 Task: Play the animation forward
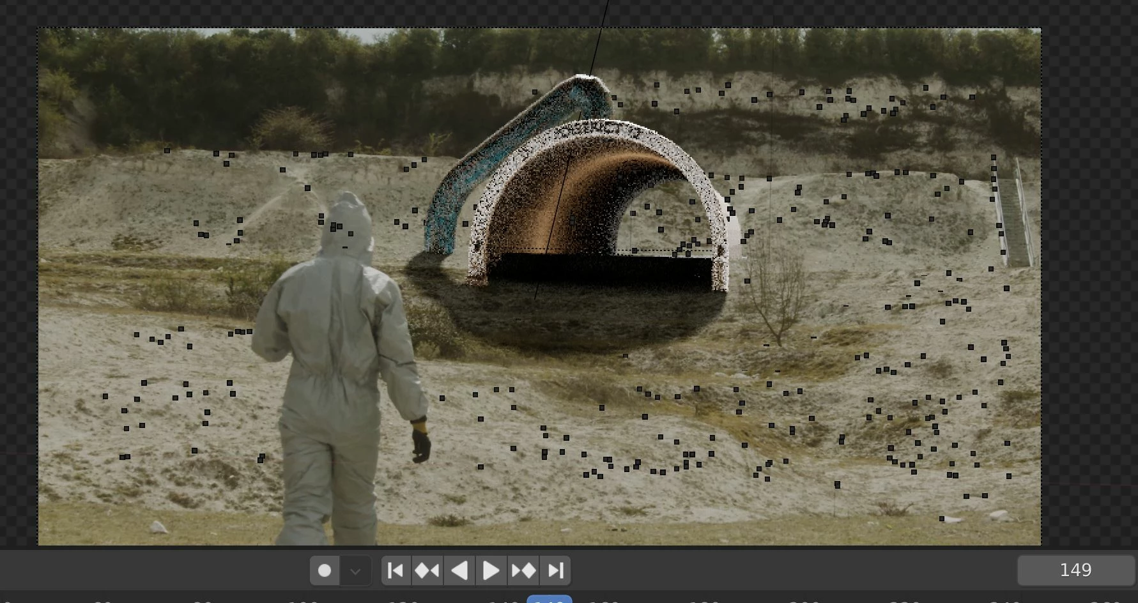(491, 570)
